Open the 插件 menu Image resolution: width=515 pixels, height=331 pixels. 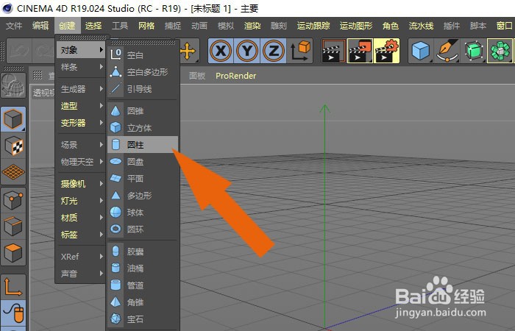click(x=452, y=26)
